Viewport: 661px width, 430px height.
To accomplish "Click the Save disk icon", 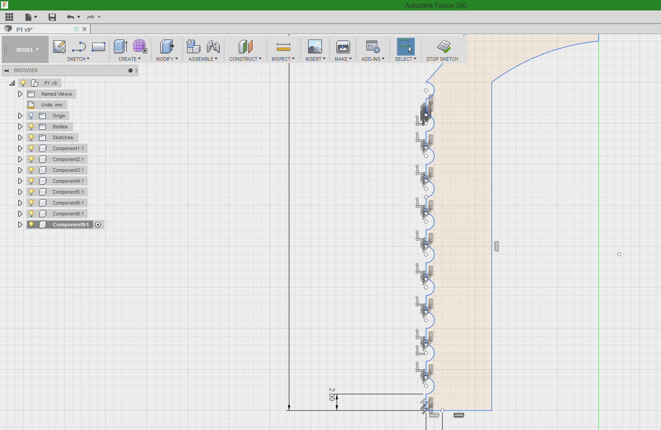I will coord(52,17).
